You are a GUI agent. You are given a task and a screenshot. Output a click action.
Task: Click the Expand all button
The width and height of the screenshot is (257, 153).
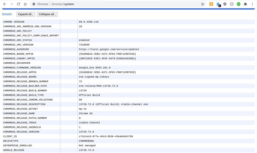(26, 14)
